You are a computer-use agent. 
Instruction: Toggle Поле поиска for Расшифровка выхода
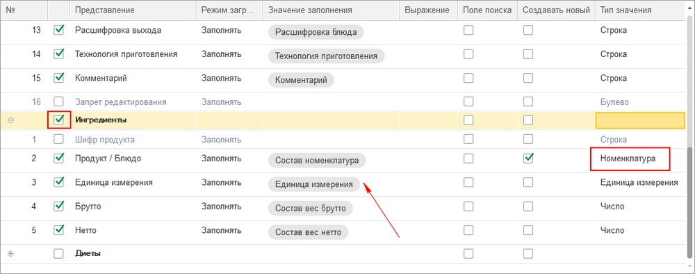click(468, 30)
